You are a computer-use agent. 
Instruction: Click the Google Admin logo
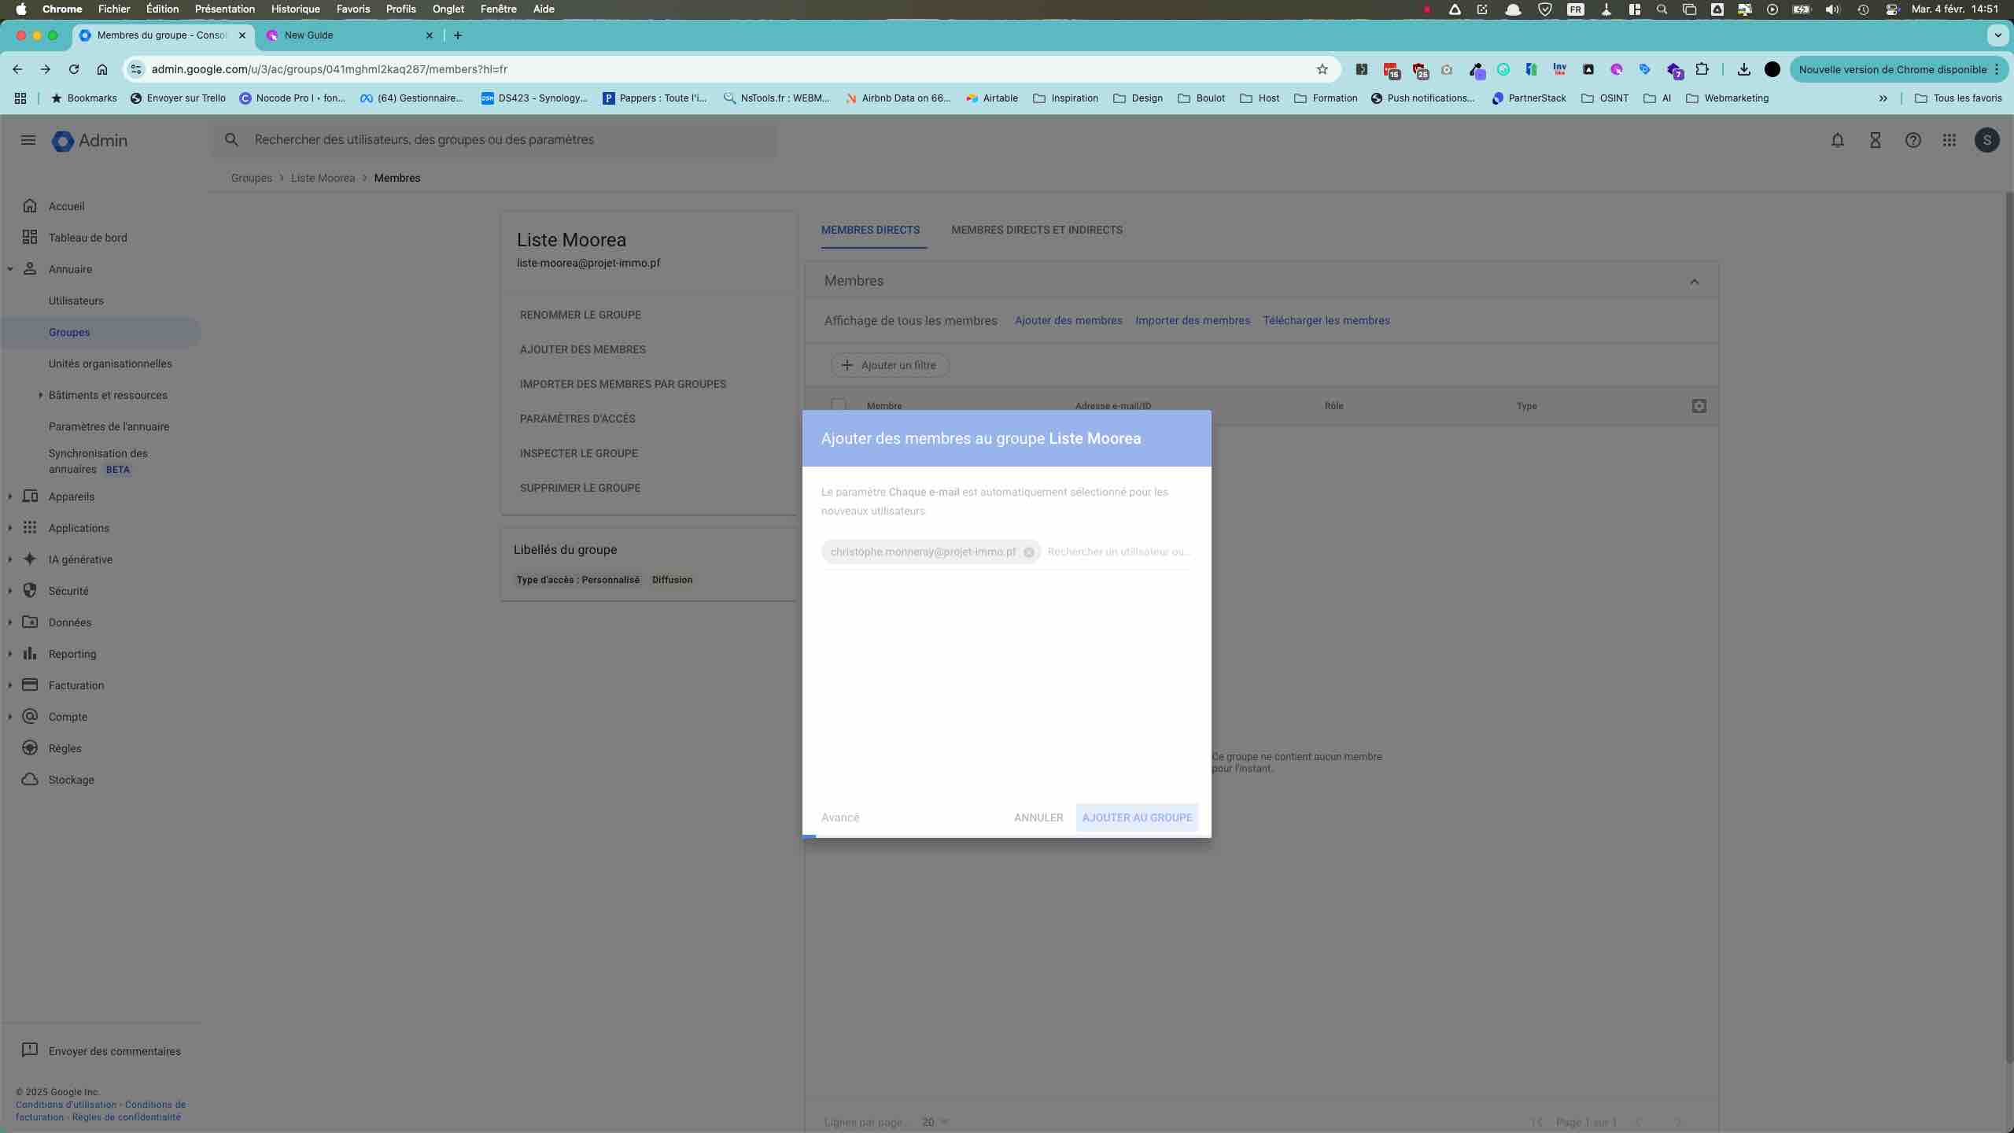click(90, 141)
